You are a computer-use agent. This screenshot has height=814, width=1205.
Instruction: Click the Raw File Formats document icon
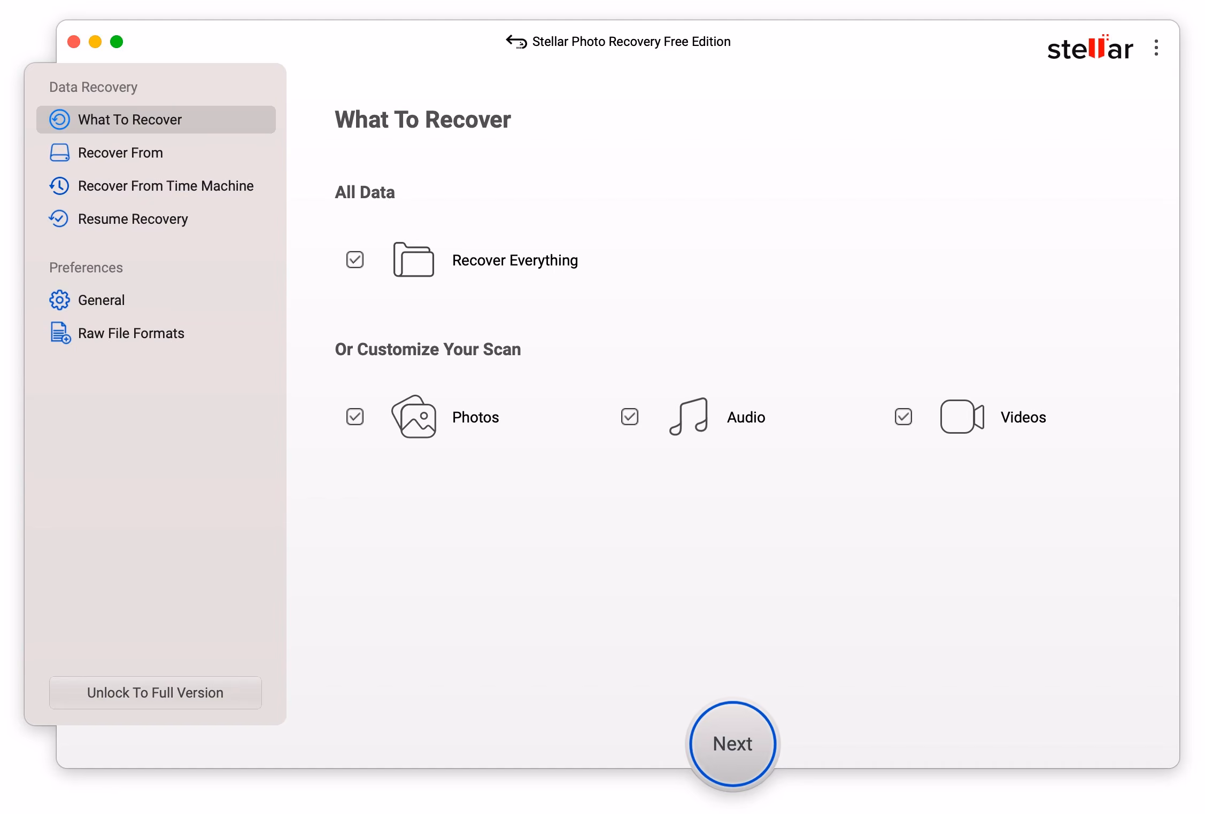tap(60, 333)
